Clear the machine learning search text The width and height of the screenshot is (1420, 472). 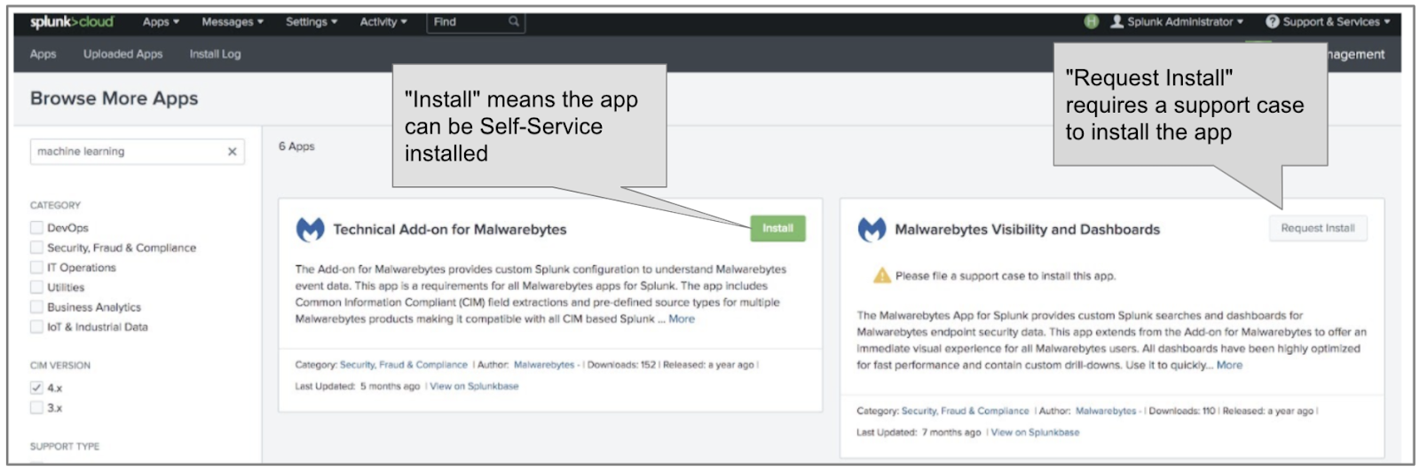pyautogui.click(x=233, y=152)
